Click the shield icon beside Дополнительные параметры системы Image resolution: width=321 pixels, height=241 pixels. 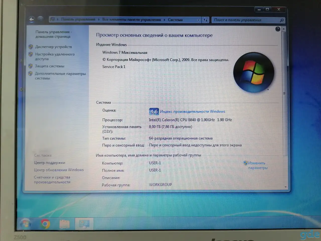[30, 74]
